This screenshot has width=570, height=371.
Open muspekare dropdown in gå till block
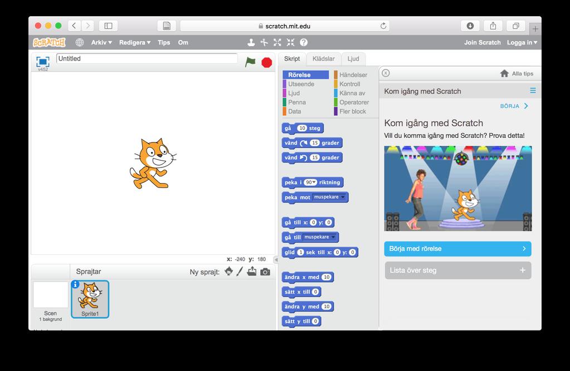pyautogui.click(x=333, y=237)
